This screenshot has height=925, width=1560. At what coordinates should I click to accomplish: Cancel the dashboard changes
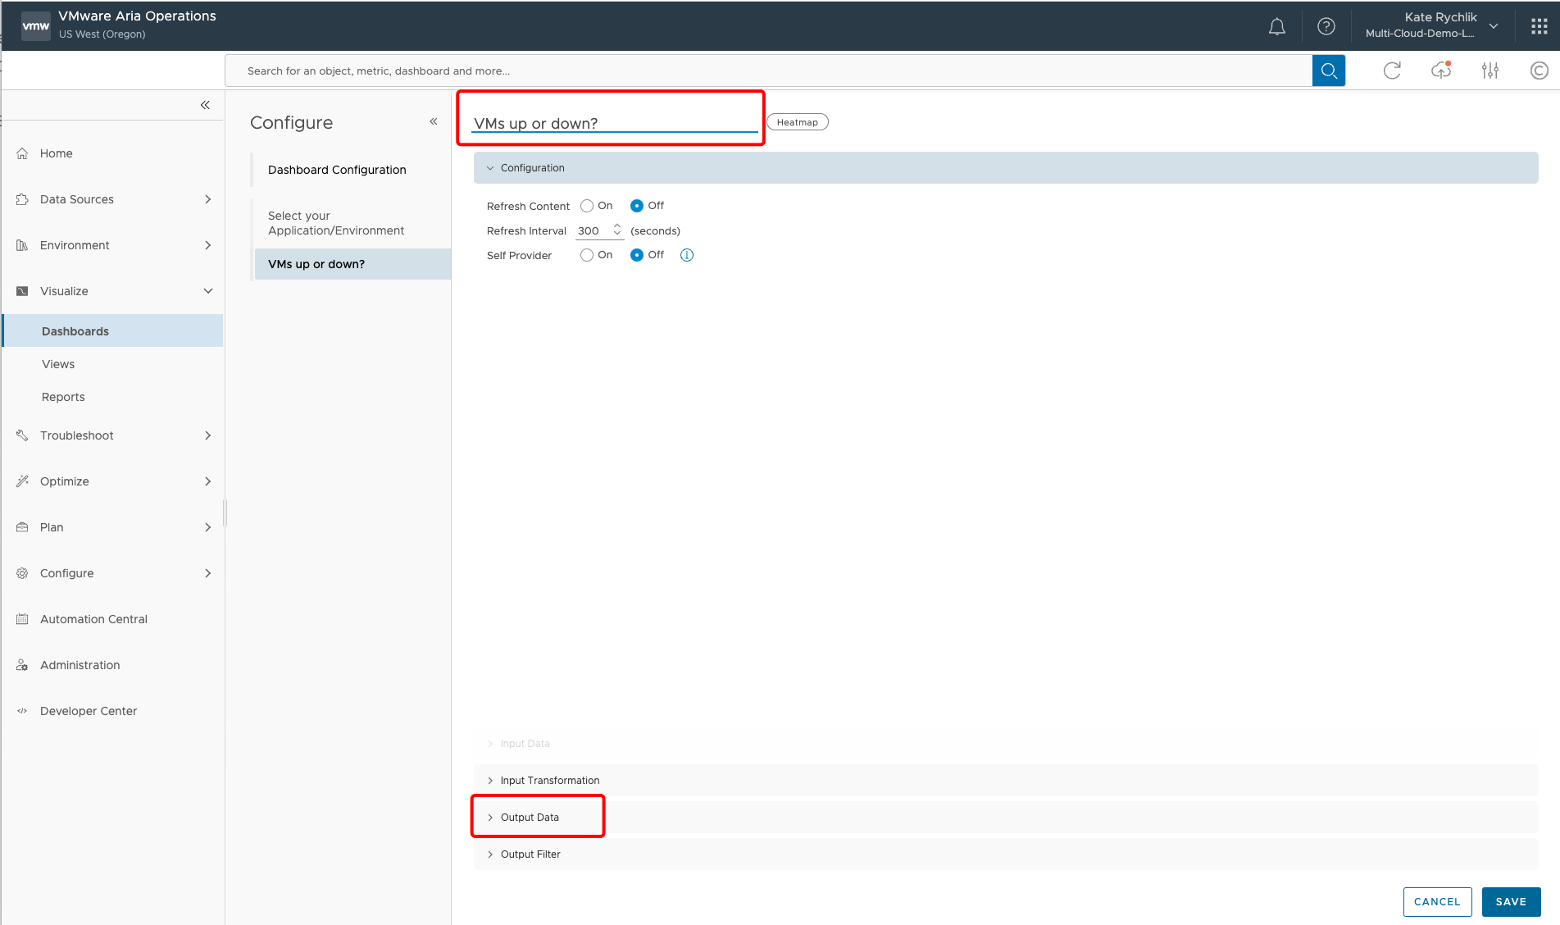(x=1437, y=901)
